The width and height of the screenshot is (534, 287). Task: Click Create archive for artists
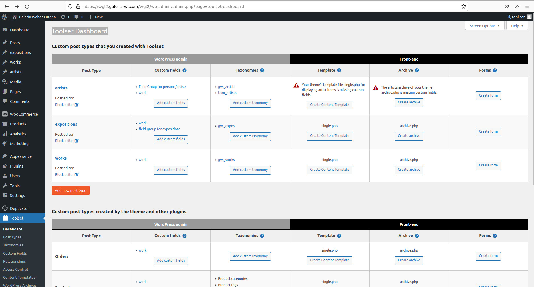(409, 103)
